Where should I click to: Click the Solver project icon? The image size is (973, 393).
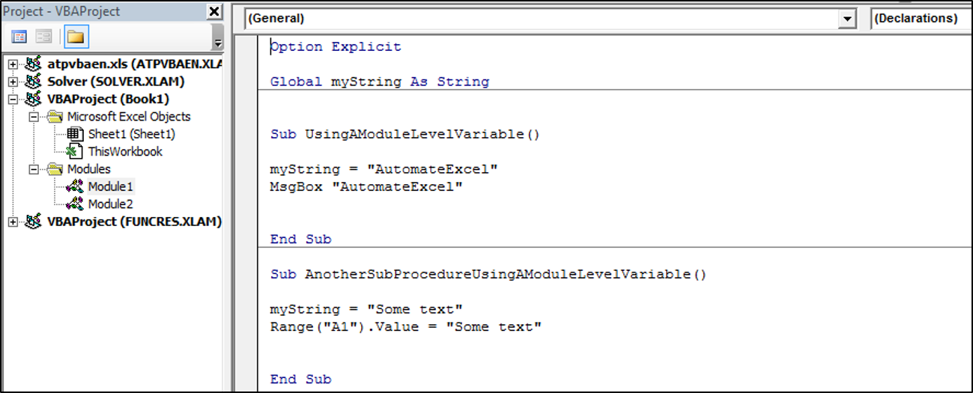click(x=33, y=81)
